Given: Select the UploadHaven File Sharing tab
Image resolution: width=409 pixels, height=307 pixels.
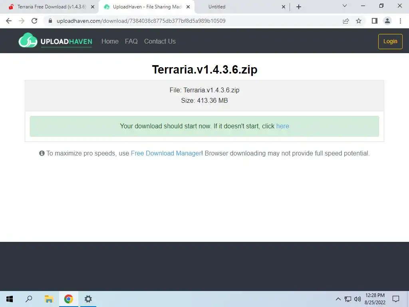Looking at the screenshot, I should pyautogui.click(x=147, y=7).
